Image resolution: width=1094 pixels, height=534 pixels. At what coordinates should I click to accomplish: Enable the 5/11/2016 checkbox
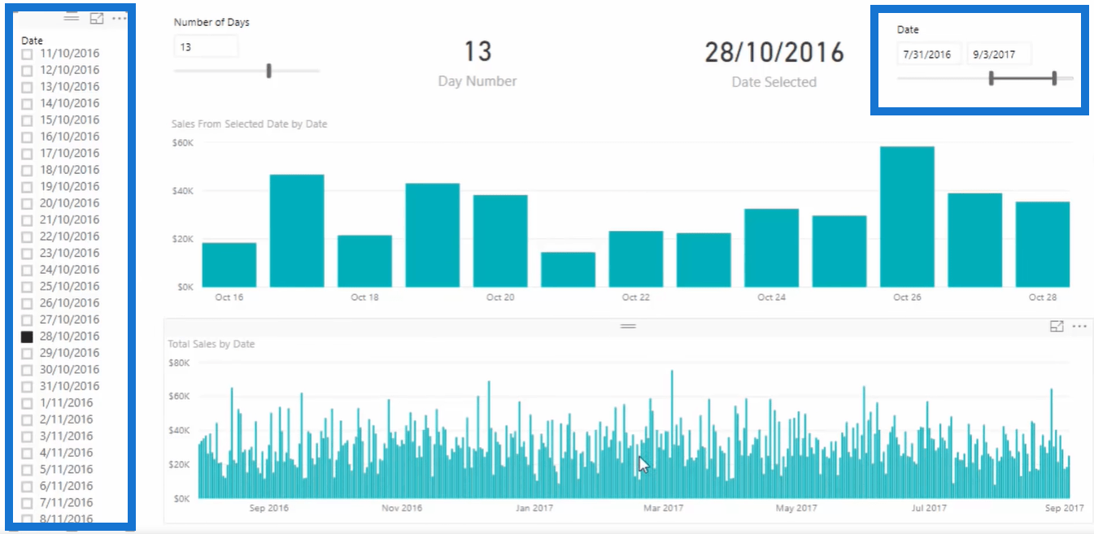[x=27, y=471]
